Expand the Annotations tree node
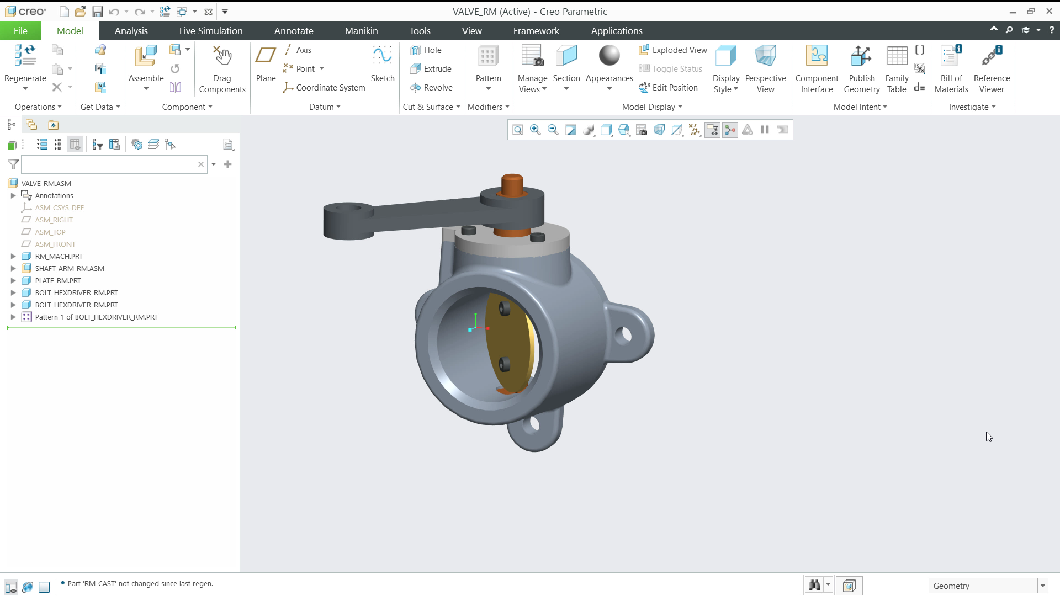The width and height of the screenshot is (1060, 596). 13,196
